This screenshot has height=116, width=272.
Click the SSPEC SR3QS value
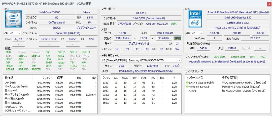coord(57,28)
